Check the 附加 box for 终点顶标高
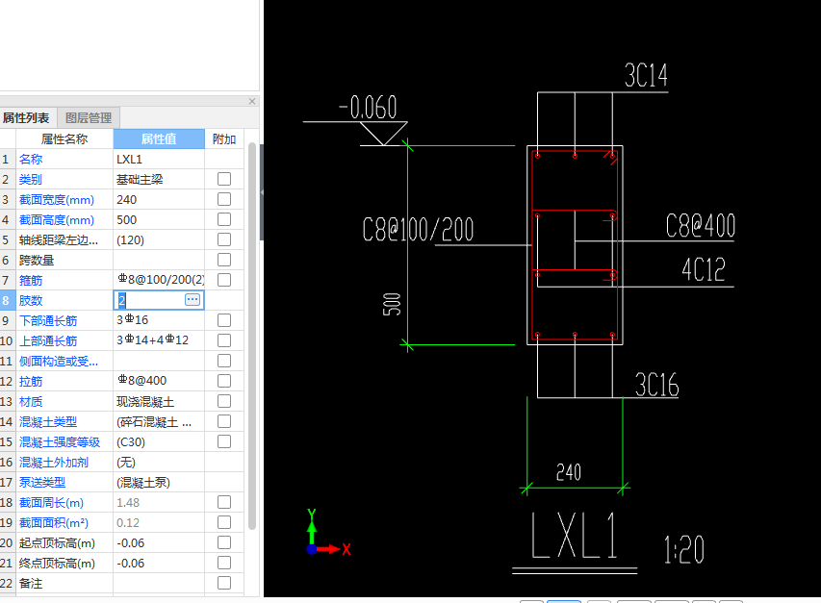Screen dimensions: 821x603 (224, 563)
